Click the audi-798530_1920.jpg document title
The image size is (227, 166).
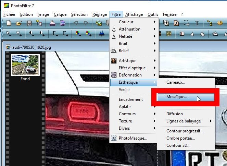click(x=31, y=47)
